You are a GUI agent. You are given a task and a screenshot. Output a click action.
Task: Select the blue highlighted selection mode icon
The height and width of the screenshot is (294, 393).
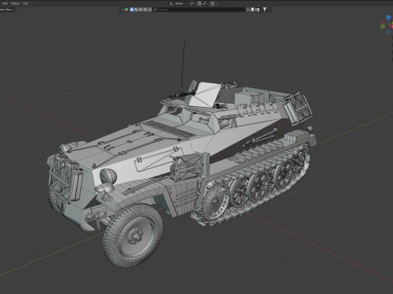[x=132, y=10]
